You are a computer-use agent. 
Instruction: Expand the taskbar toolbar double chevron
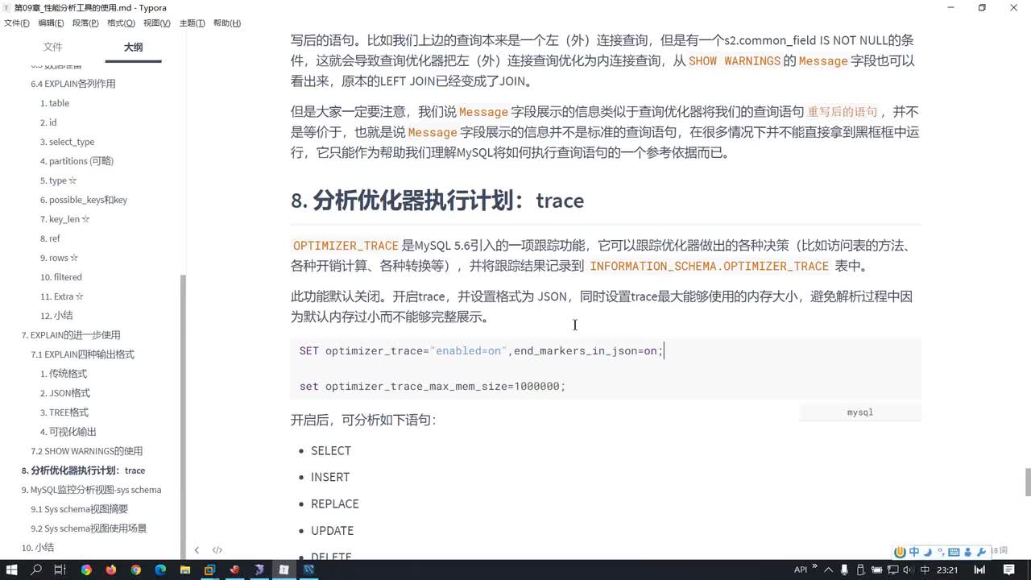point(814,566)
